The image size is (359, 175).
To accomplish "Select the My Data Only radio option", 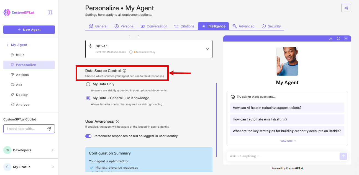I will click(88, 84).
